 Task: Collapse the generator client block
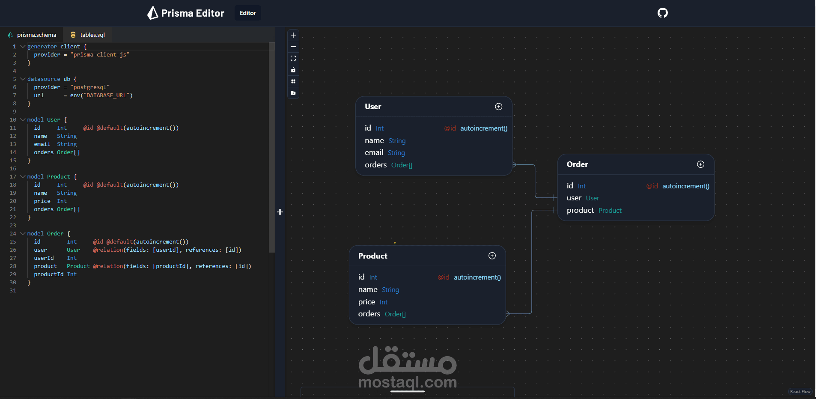pyautogui.click(x=23, y=46)
